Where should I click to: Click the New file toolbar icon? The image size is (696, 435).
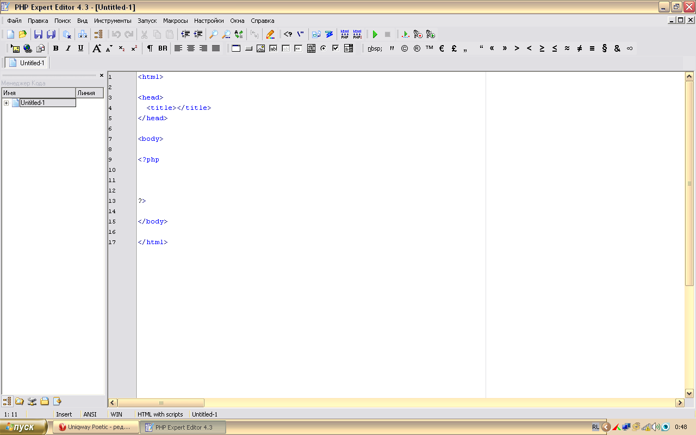pyautogui.click(x=10, y=34)
